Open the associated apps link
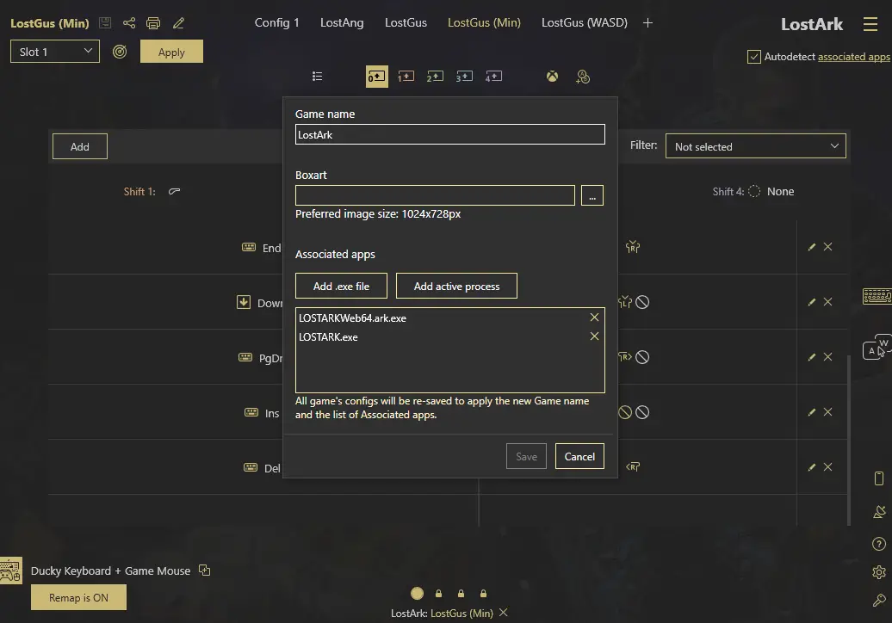The width and height of the screenshot is (892, 623). [x=853, y=57]
